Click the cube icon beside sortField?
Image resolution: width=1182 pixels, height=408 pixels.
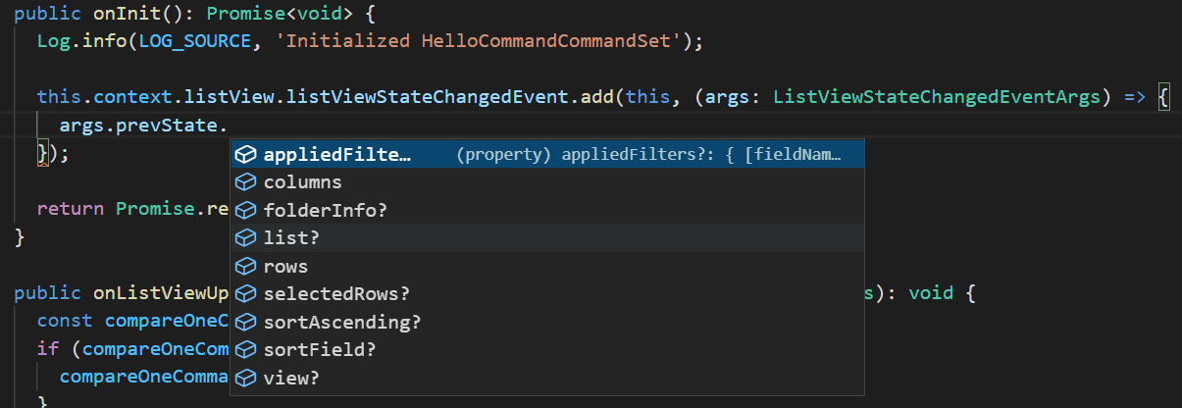(245, 350)
